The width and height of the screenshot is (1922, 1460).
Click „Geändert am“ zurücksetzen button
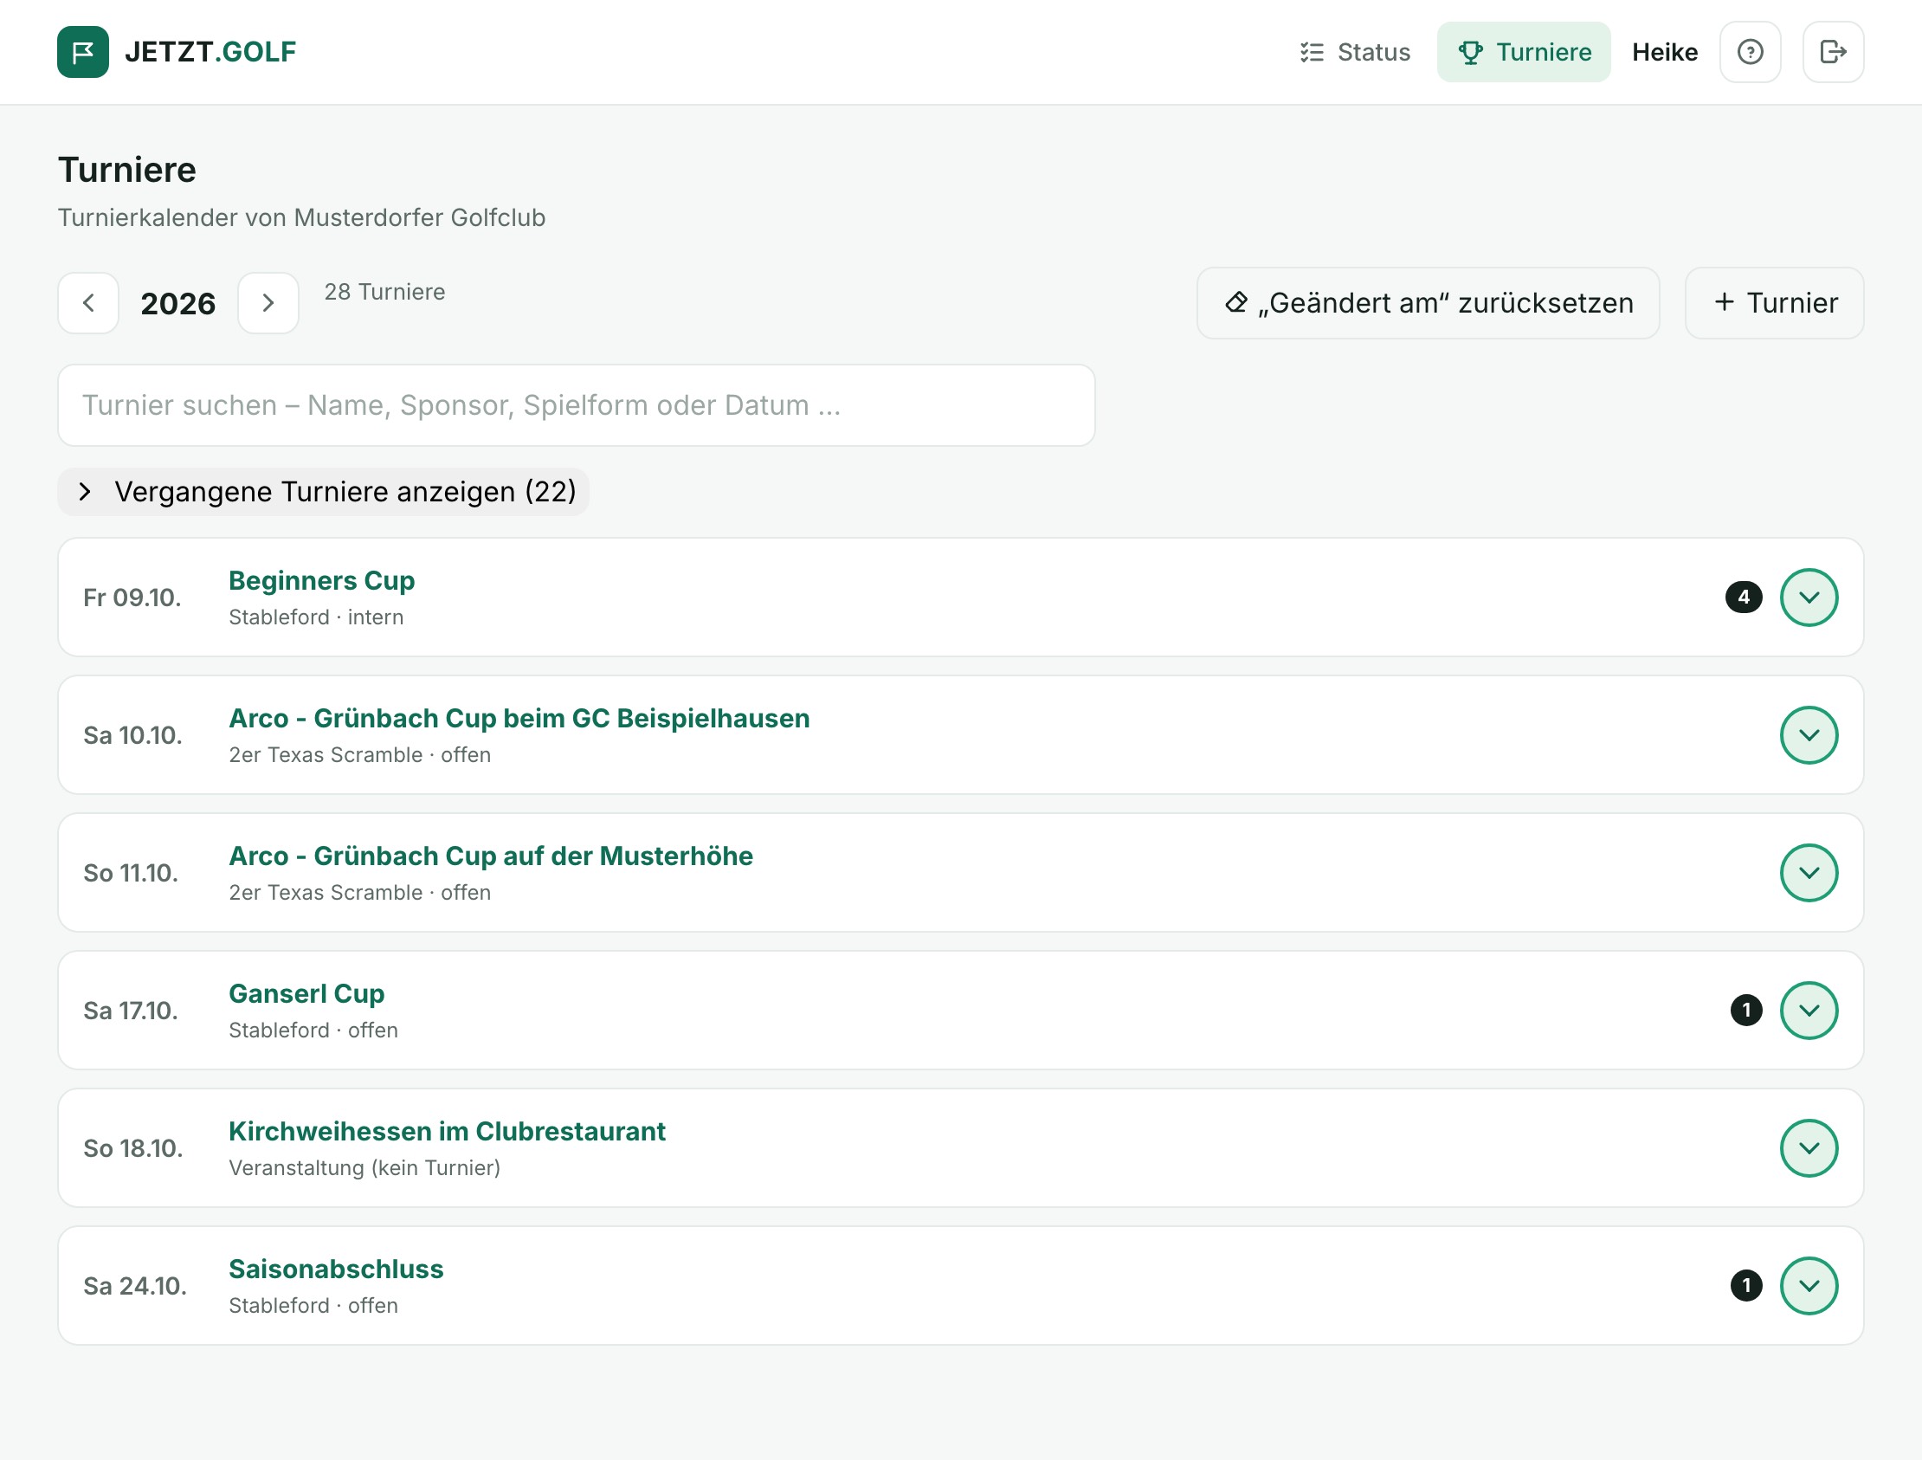pyautogui.click(x=1428, y=302)
